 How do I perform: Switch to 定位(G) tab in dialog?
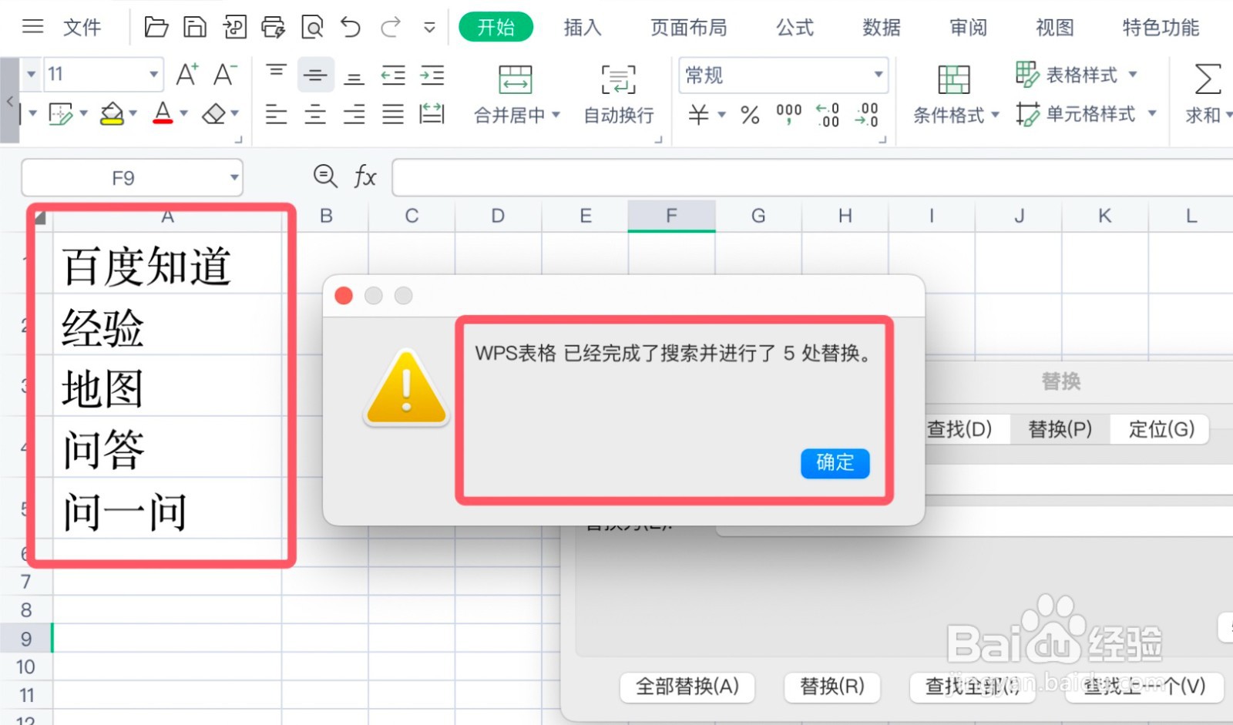click(x=1161, y=429)
